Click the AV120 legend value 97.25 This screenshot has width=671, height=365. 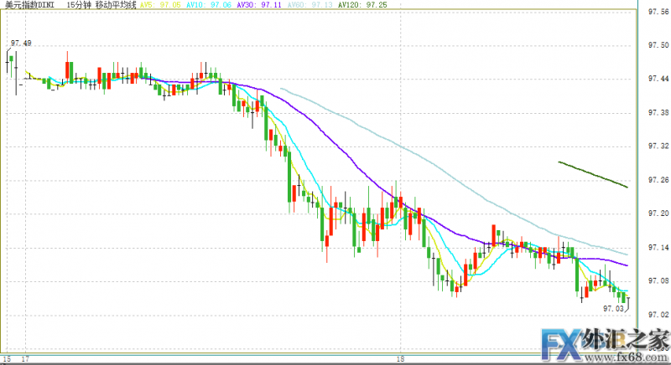(x=356, y=5)
